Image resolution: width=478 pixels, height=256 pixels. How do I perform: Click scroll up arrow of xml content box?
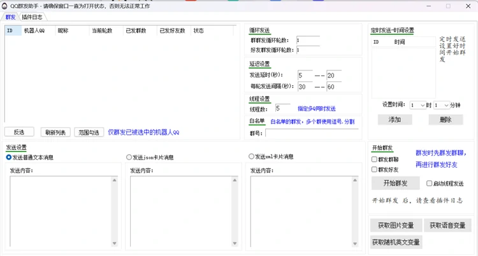[x=355, y=180]
